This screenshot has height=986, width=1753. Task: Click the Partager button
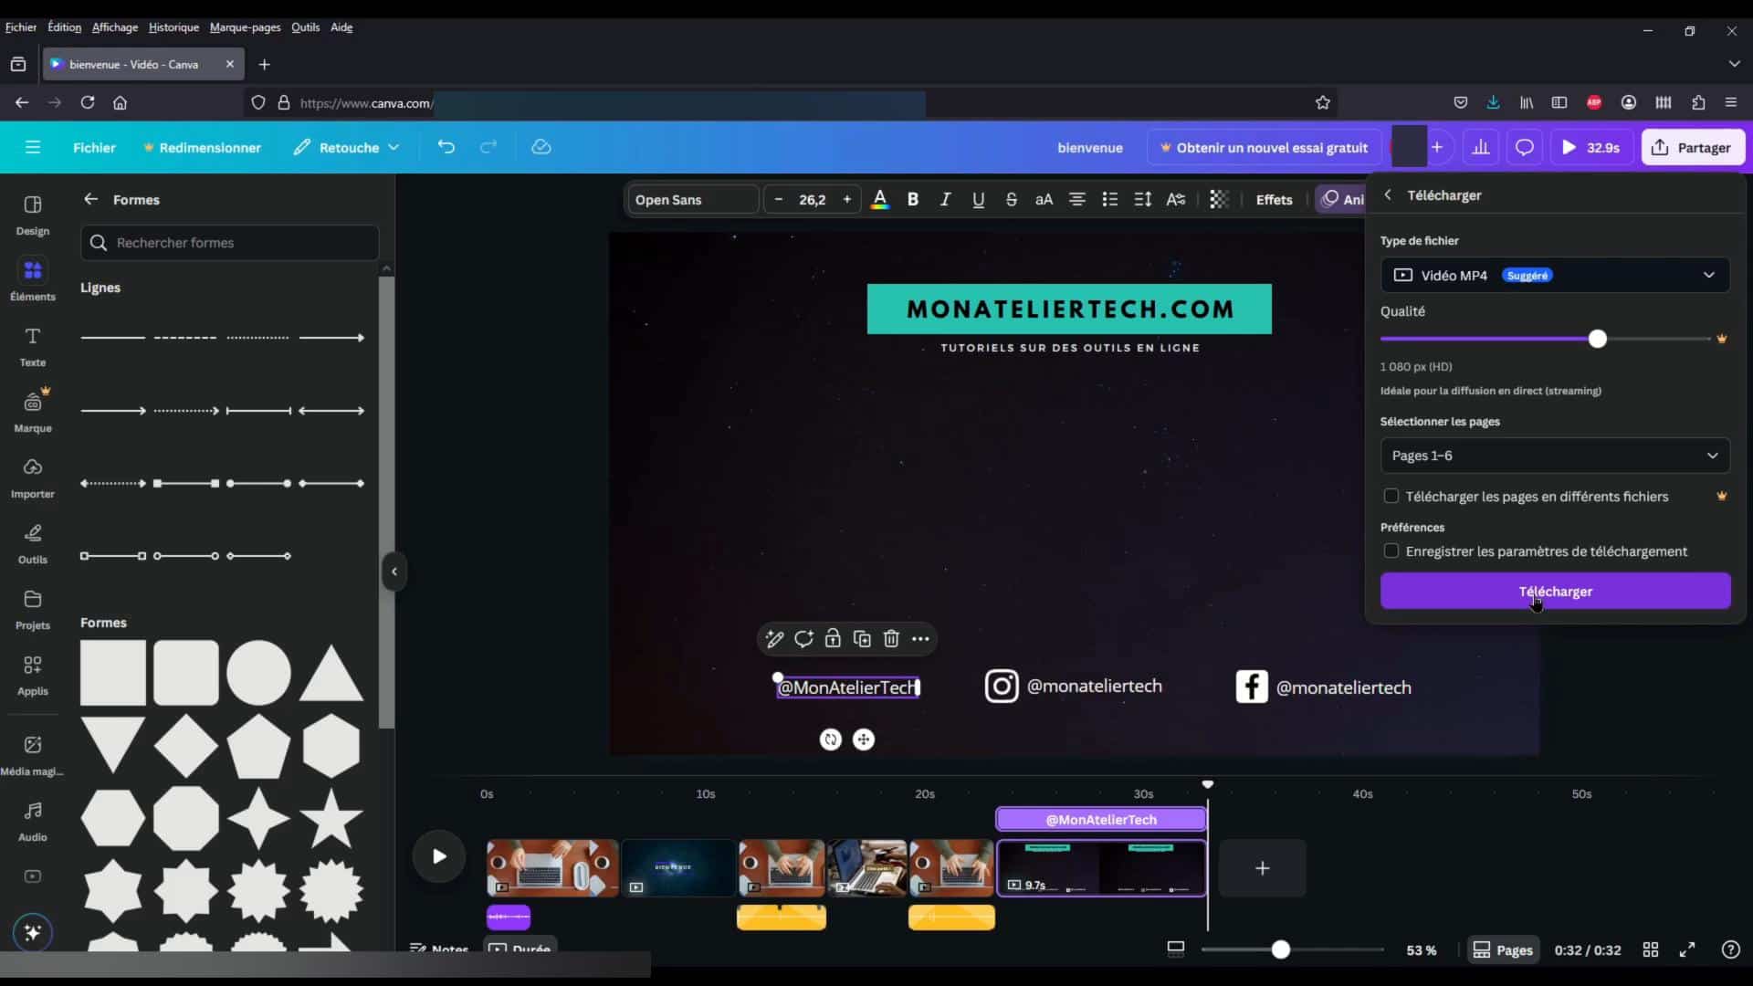(x=1693, y=147)
